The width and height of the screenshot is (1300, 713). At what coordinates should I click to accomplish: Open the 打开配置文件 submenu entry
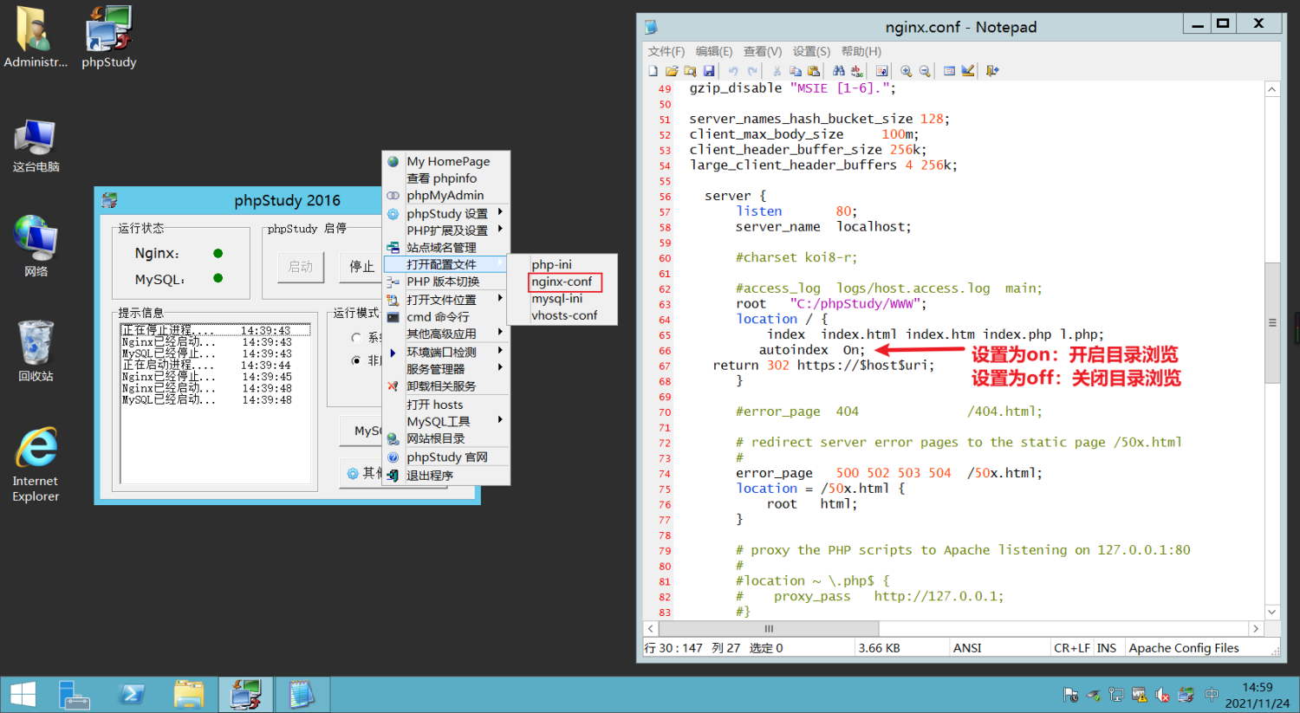[x=446, y=264]
